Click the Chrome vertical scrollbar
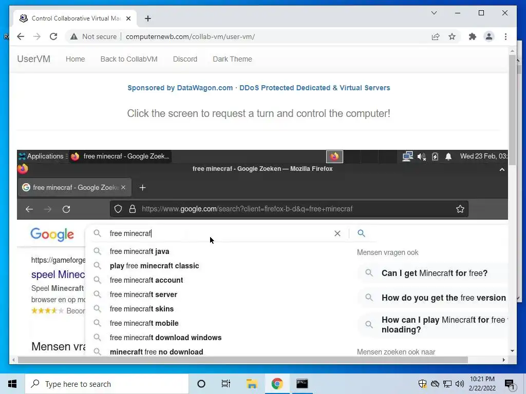 tap(512, 110)
